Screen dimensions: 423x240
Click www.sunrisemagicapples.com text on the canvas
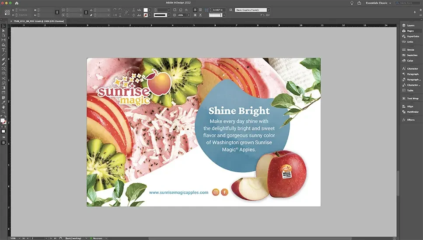tap(178, 192)
